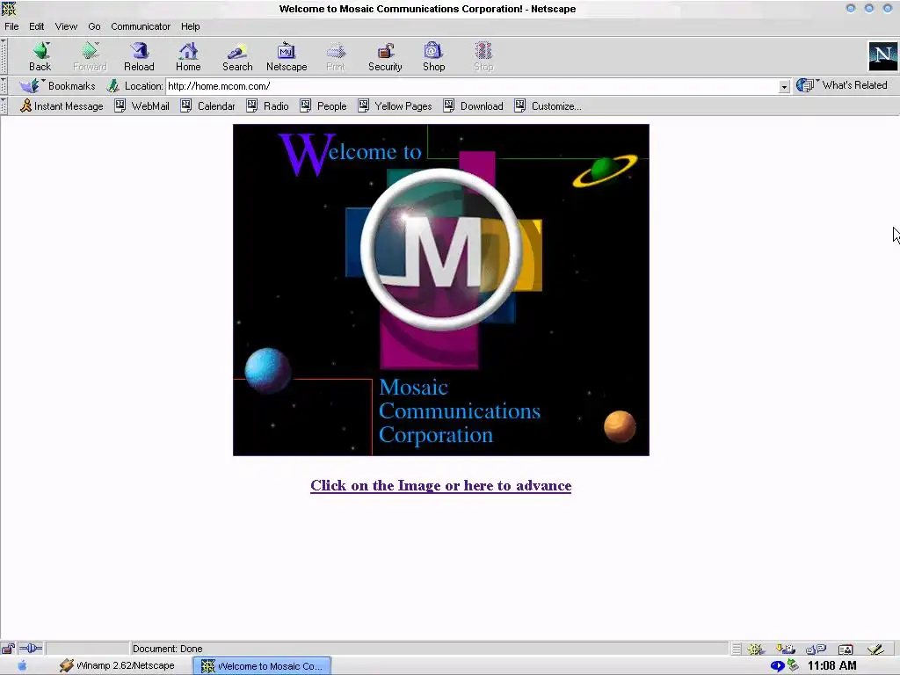The image size is (900, 675).
Task: Click the network tray icon beside clock
Action: [793, 665]
